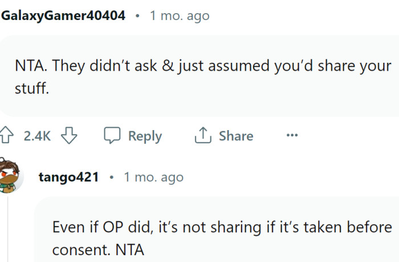
Task: Click the speech bubble reply icon
Action: (x=112, y=136)
